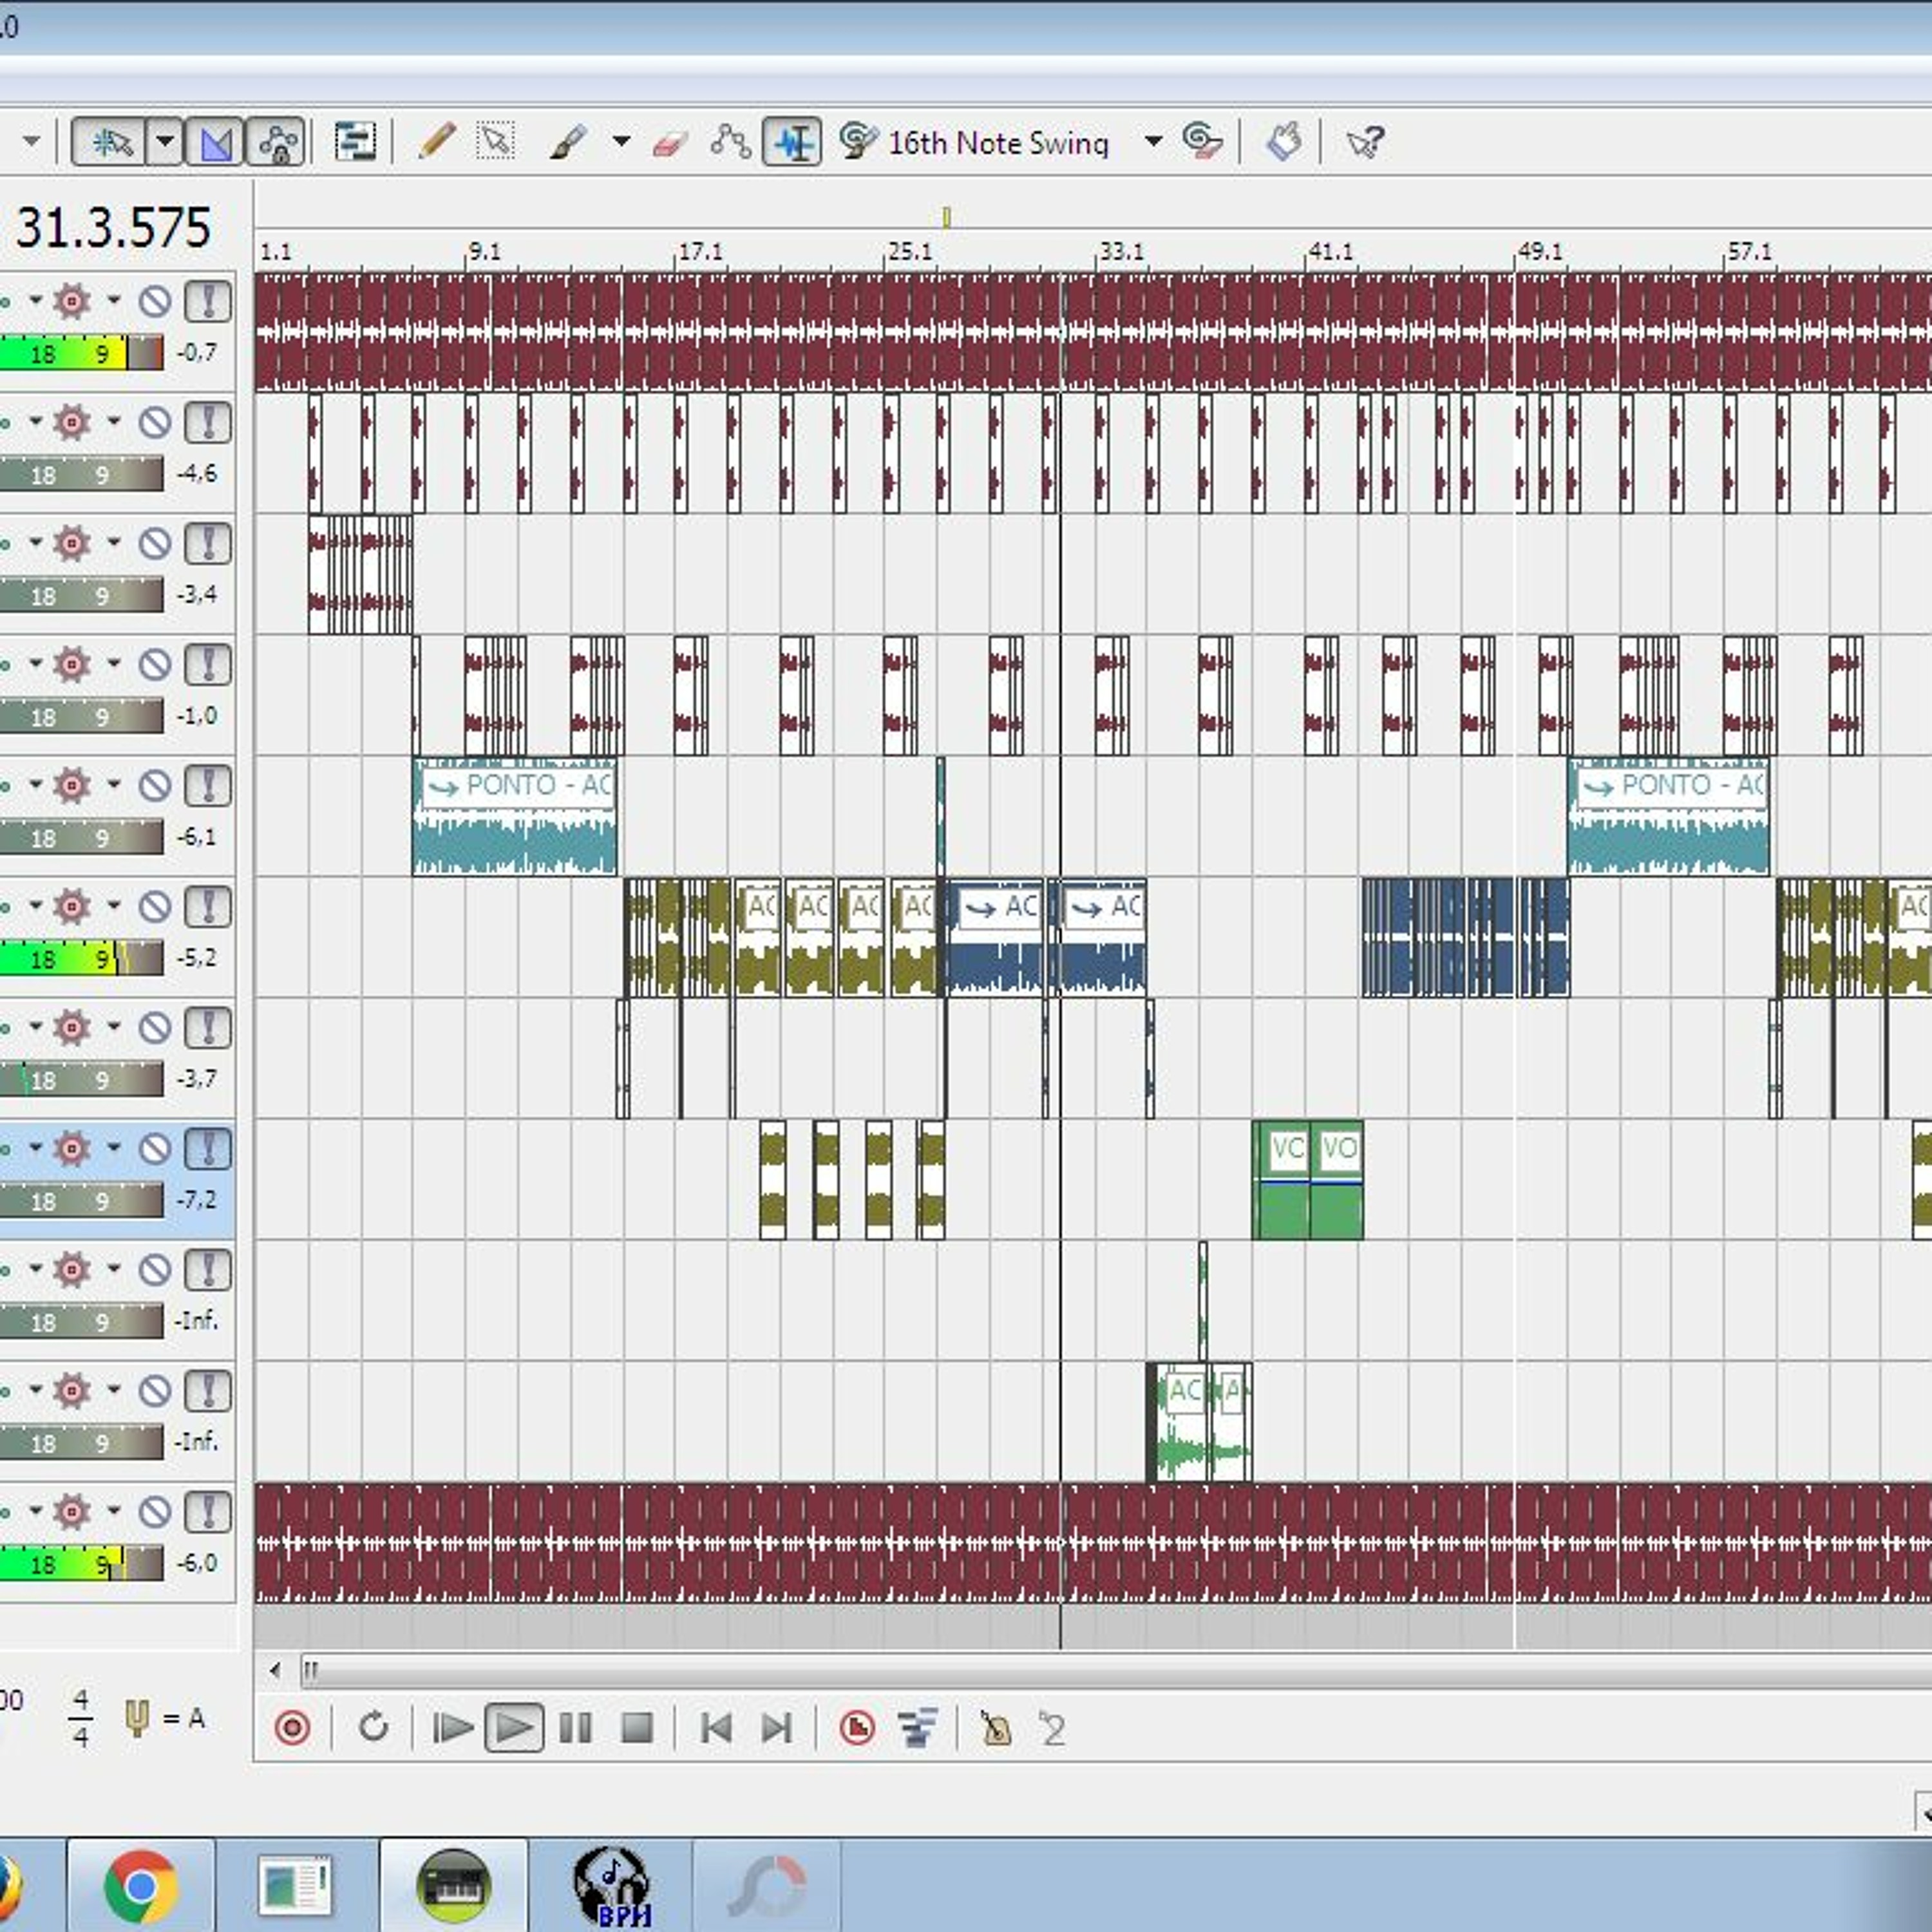Select first PONTO - AC clip
This screenshot has width=1932, height=1932.
[514, 816]
